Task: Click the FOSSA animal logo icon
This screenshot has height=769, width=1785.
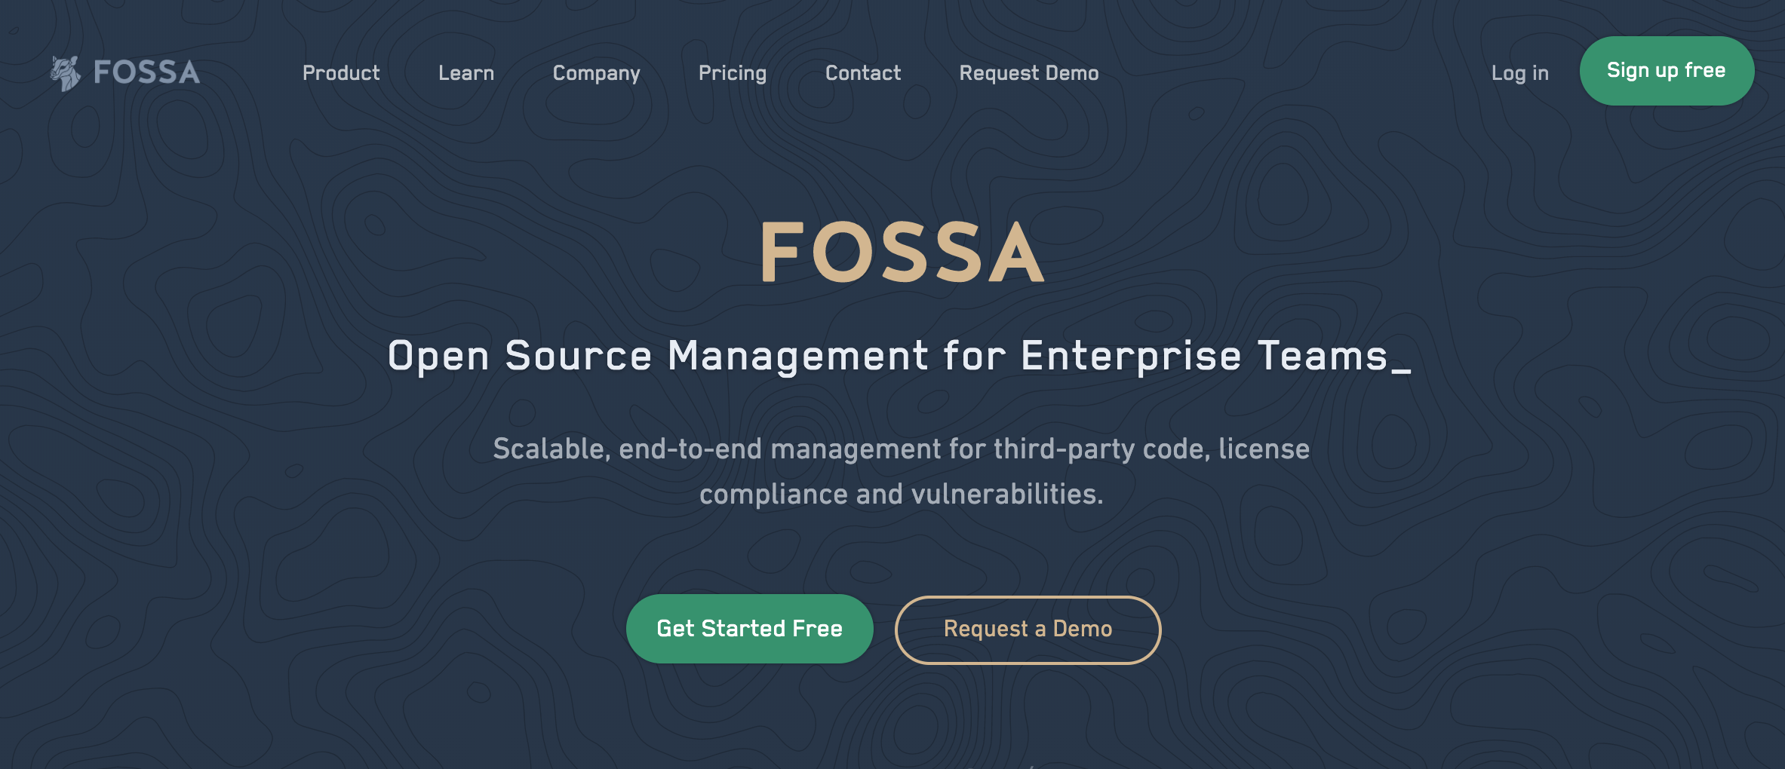Action: (x=66, y=70)
